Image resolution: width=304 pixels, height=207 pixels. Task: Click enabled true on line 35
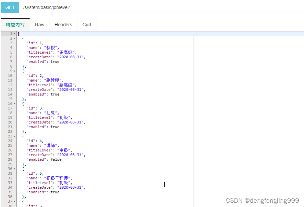click(55, 192)
